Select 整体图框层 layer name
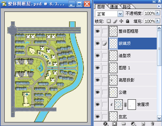The width and height of the screenshot is (162, 126). 128,31
